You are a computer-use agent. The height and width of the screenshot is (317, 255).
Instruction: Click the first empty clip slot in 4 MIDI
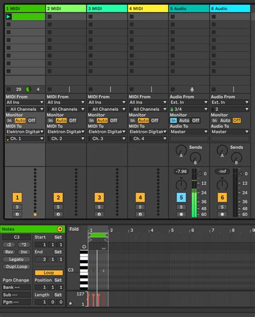tap(148, 17)
